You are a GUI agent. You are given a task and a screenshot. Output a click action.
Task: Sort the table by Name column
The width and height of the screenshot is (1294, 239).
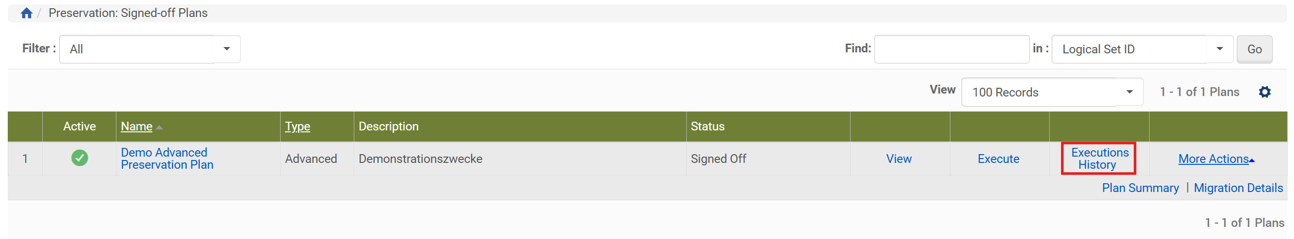(136, 127)
